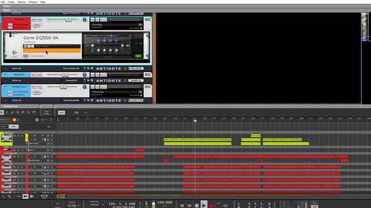Toggle the Loop button in the transport

pyautogui.click(x=225, y=206)
